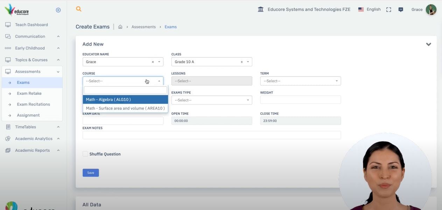This screenshot has width=442, height=210.
Task: Open the orange search icon
Action: [79, 9]
